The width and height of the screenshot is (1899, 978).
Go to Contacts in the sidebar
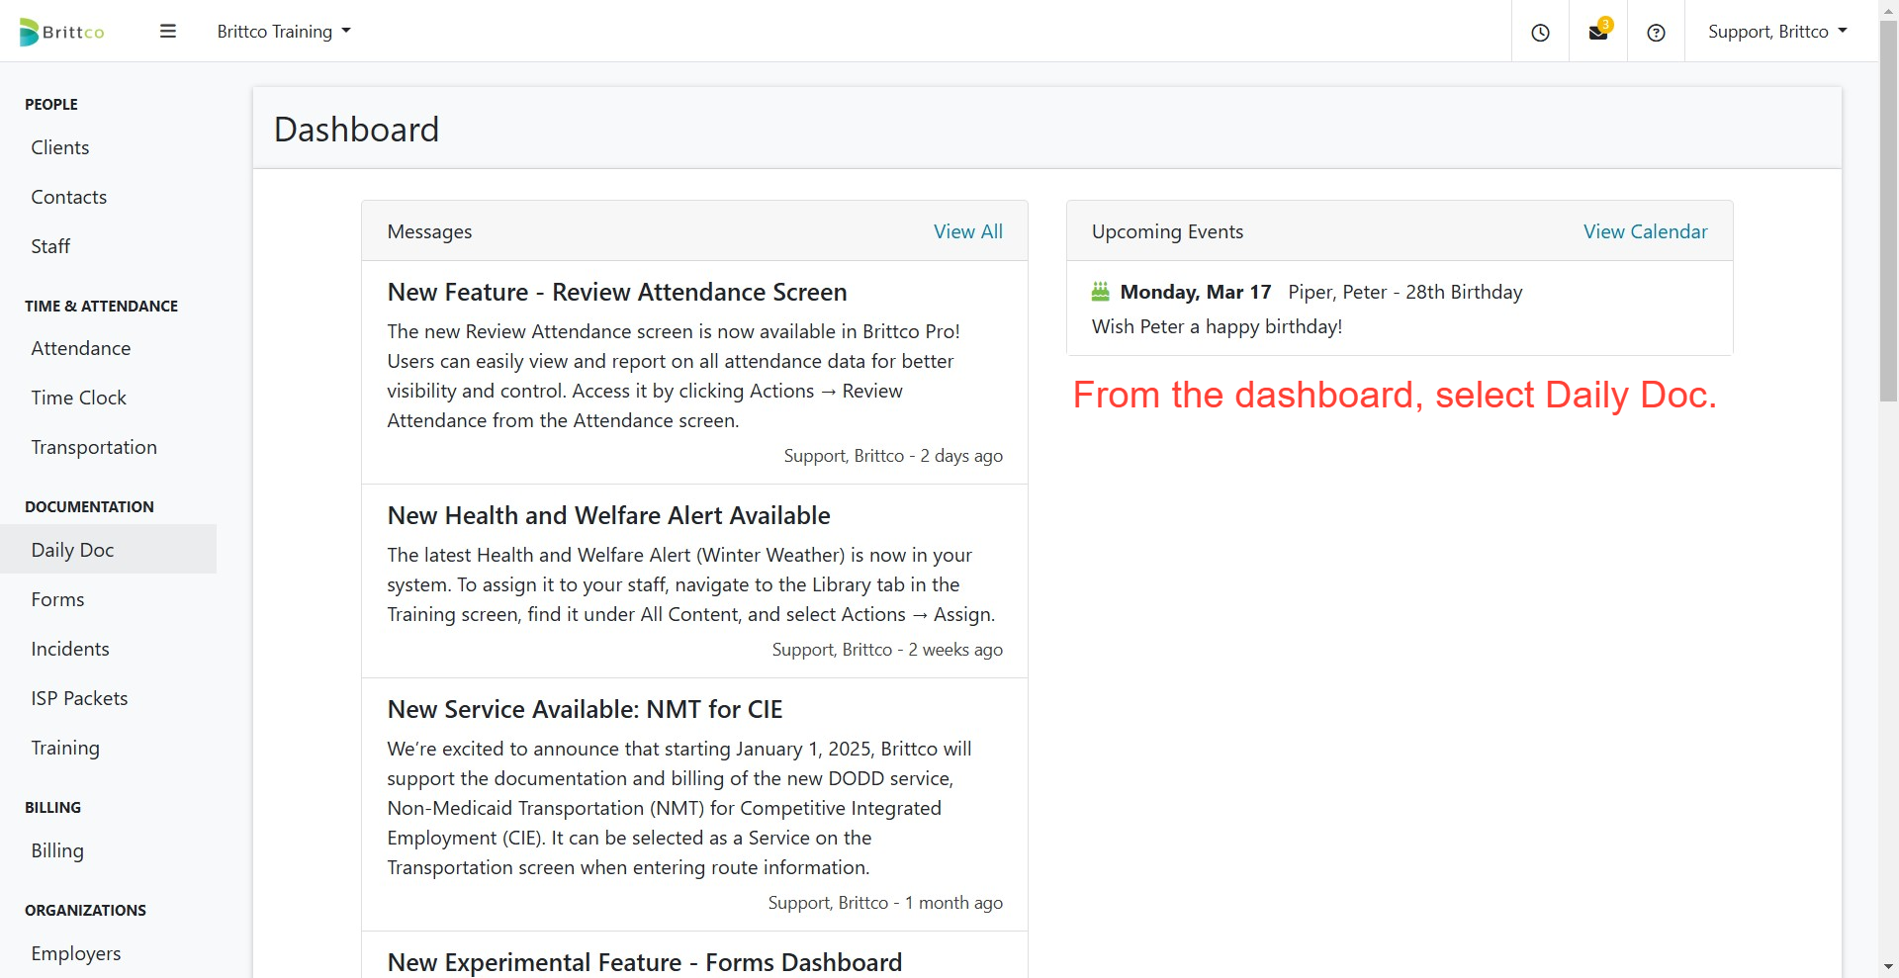[69, 197]
